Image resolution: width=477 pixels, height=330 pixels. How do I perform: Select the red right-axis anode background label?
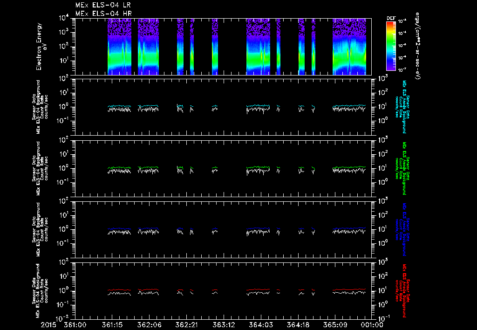402,291
